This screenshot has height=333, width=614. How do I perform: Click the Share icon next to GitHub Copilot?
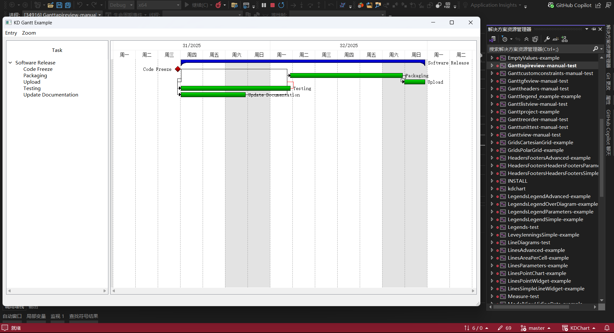tap(598, 5)
